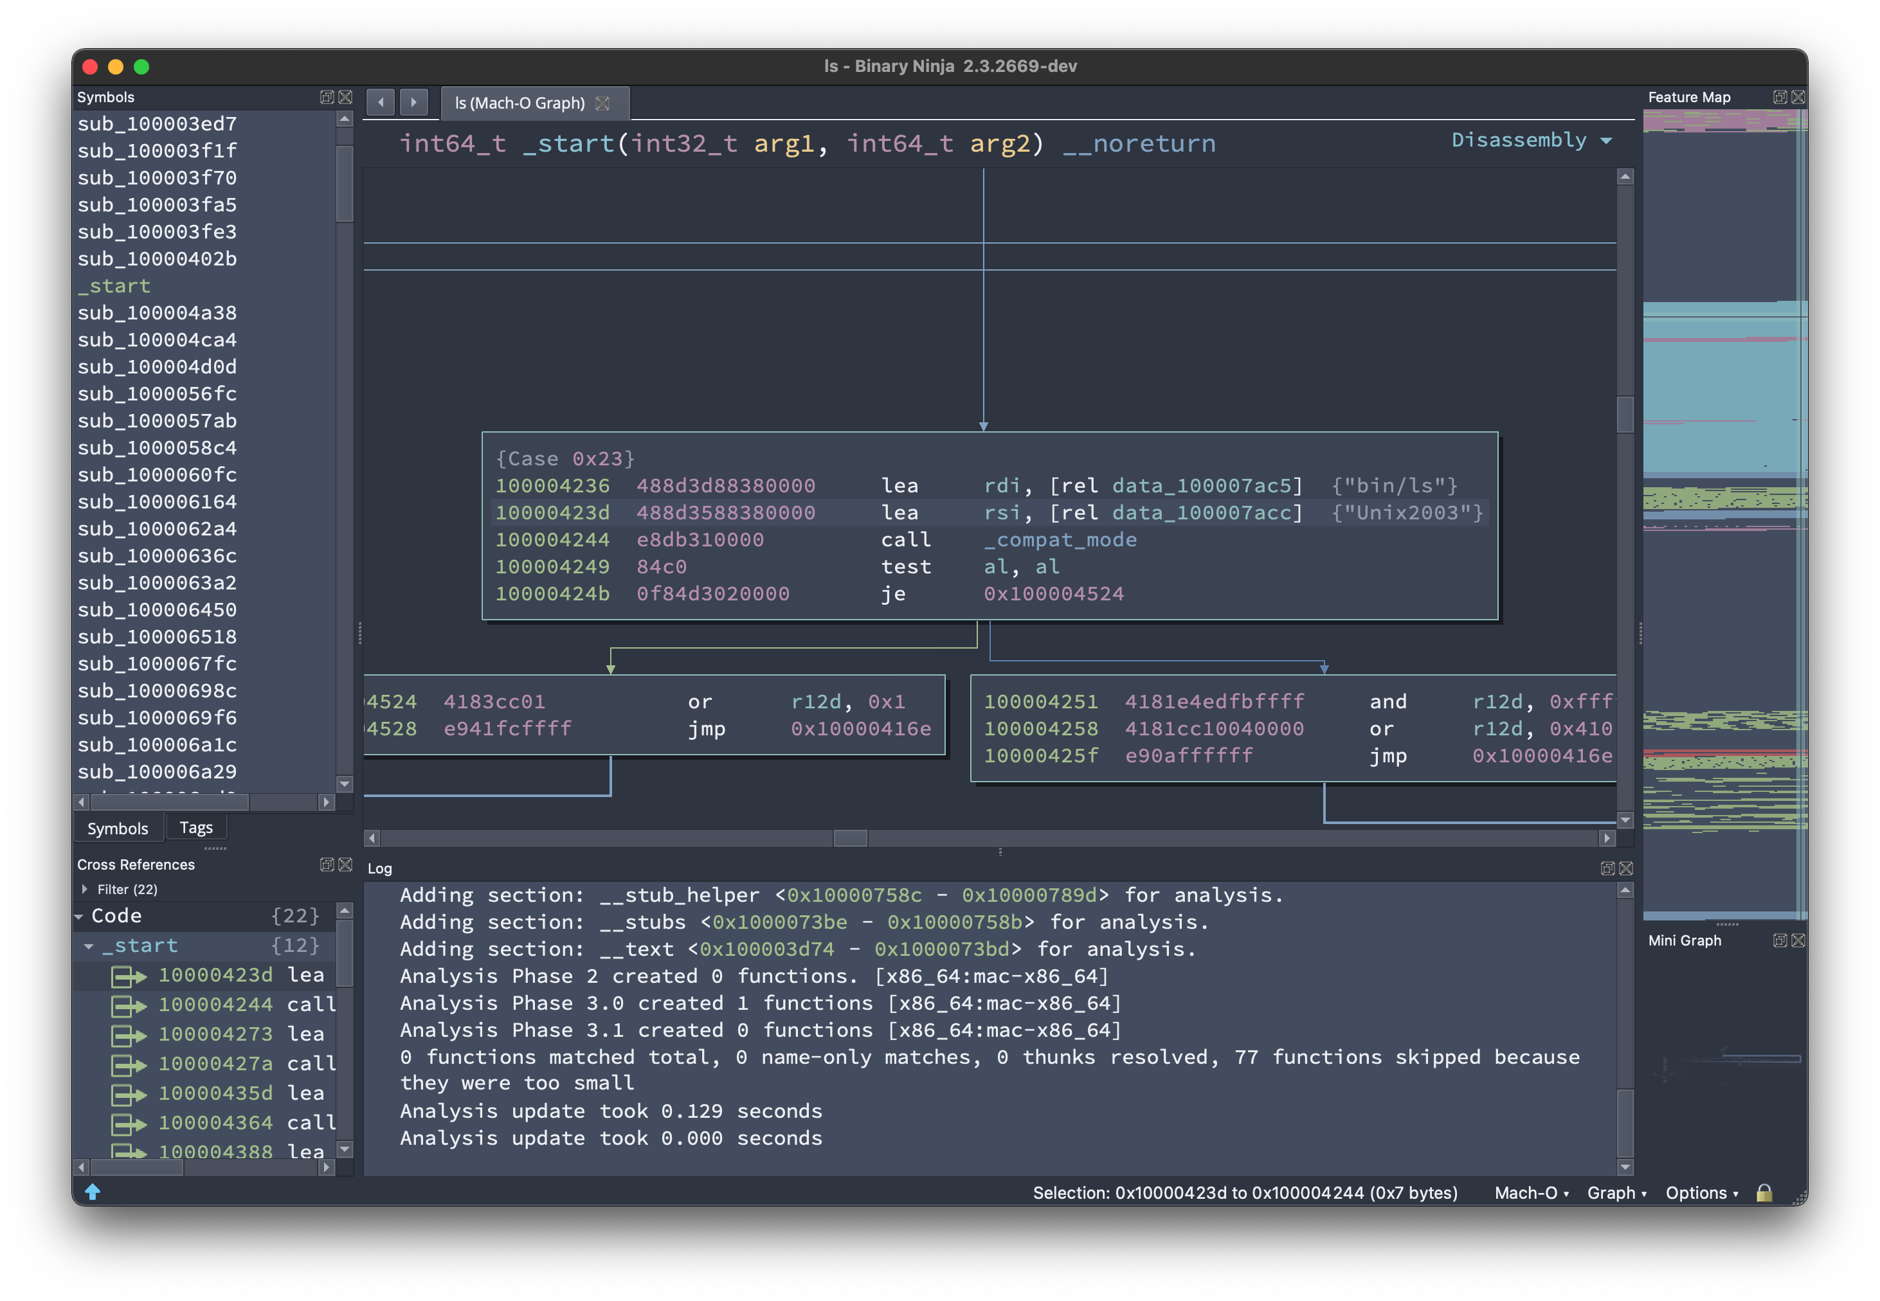Select the Symbols tab

point(118,828)
